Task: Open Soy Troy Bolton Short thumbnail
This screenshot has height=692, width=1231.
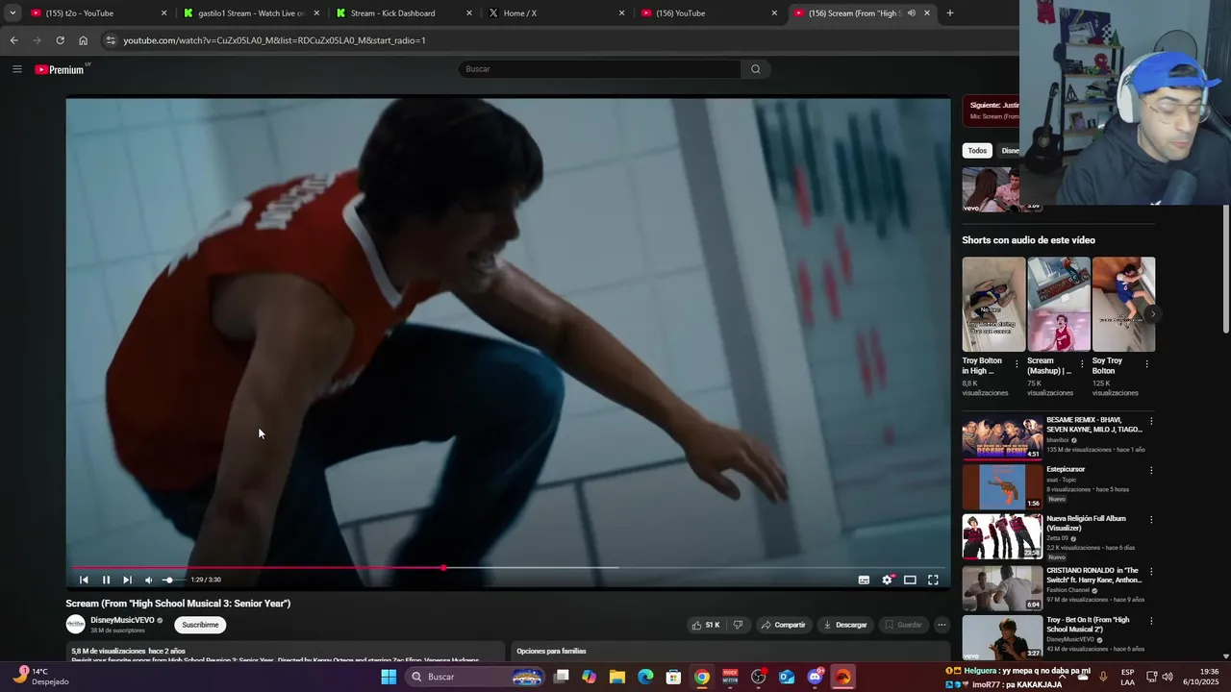Action: (1123, 304)
